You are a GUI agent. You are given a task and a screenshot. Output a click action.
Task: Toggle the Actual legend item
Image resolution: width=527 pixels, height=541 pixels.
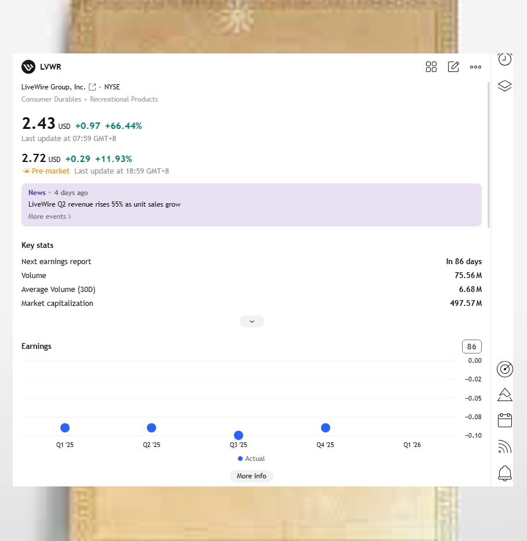pos(251,459)
